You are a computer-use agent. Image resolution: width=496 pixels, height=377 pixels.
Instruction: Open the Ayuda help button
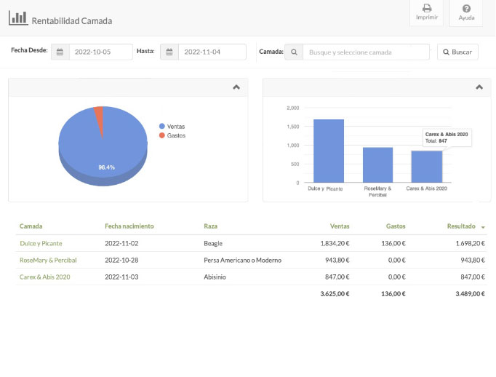coord(466,12)
